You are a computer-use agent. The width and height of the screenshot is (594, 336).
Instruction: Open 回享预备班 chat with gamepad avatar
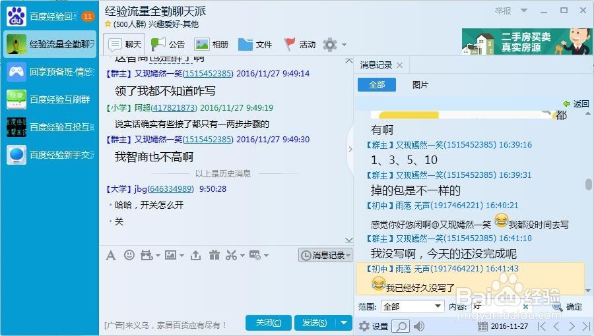(x=49, y=72)
